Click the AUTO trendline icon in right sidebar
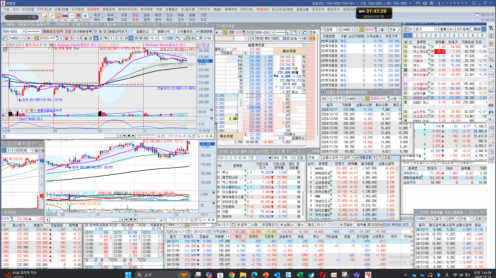This screenshot has width=496, height=278. 491,90
